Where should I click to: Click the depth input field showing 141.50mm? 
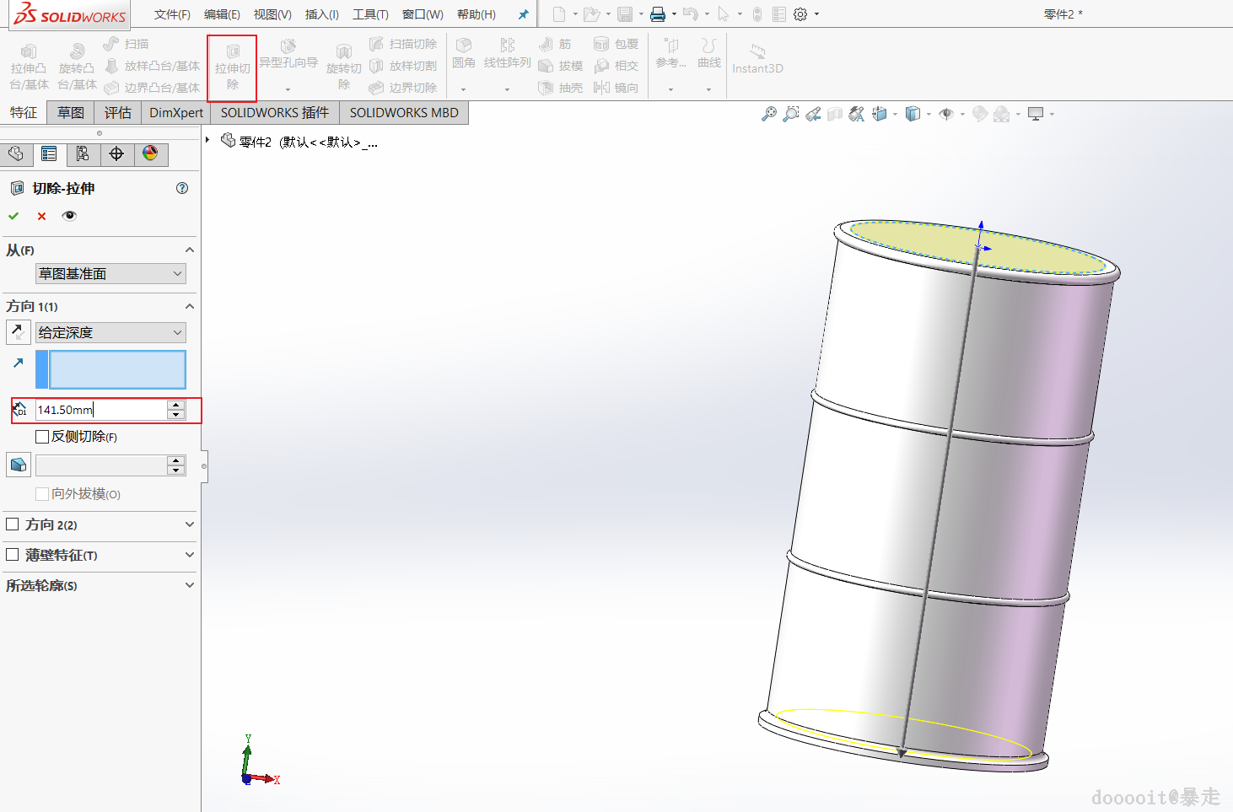click(x=100, y=410)
